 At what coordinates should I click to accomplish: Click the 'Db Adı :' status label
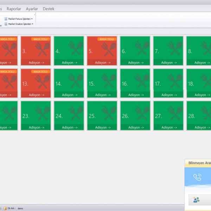[11, 208]
